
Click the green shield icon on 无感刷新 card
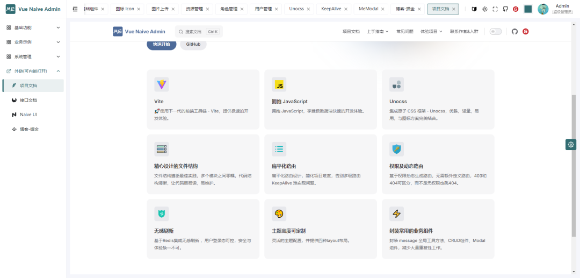coord(162,213)
